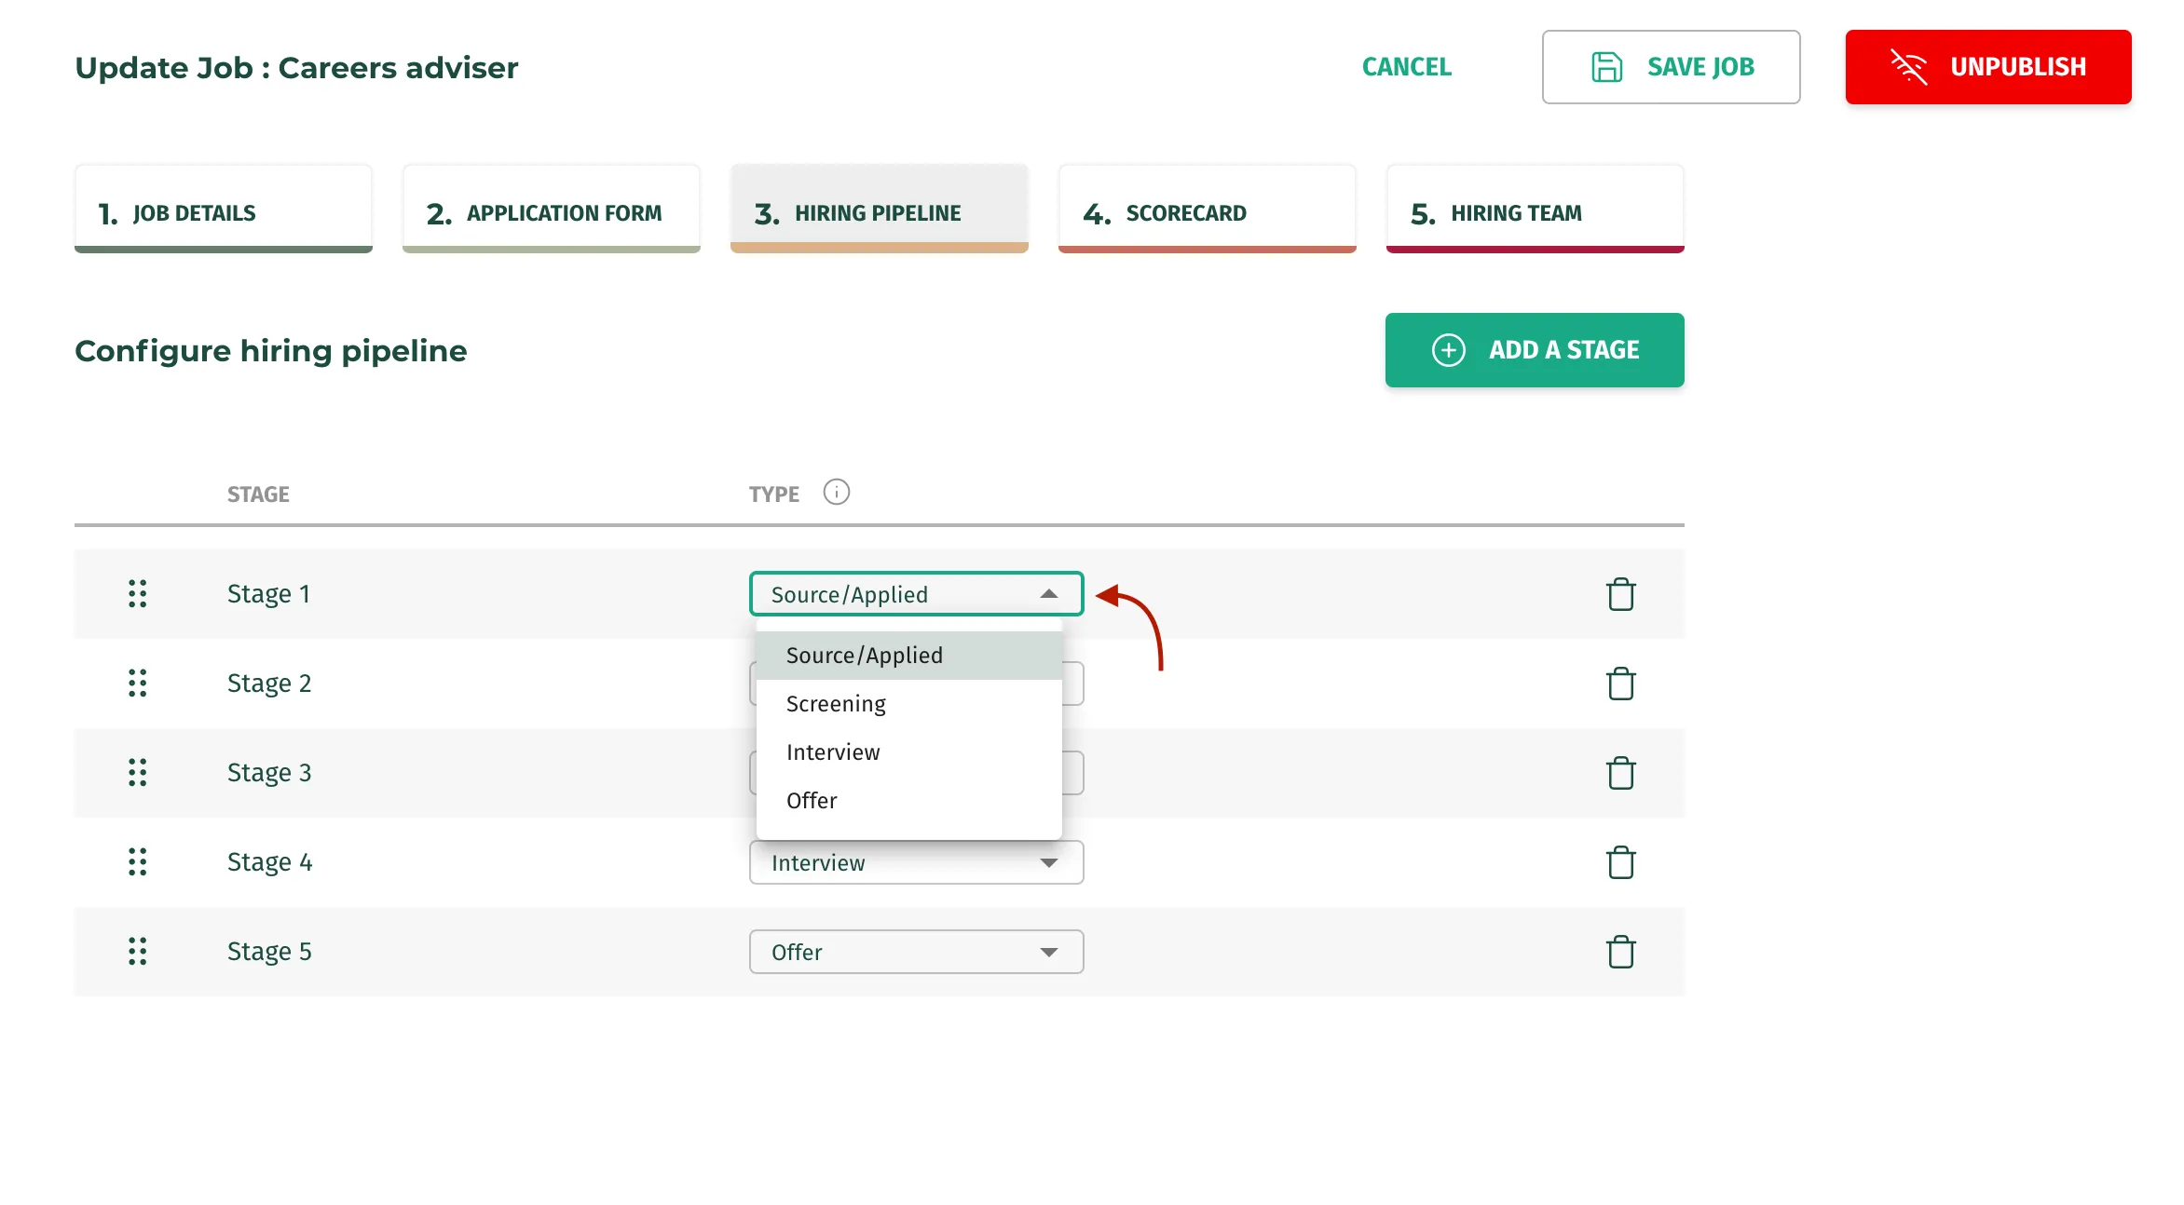Click the Update Job : Careers adviser title
This screenshot has height=1205, width=2184.
click(296, 68)
